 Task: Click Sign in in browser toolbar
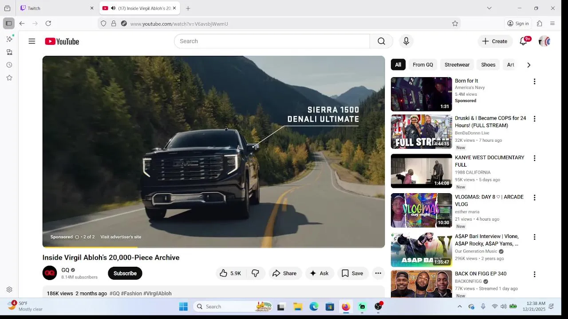(518, 23)
